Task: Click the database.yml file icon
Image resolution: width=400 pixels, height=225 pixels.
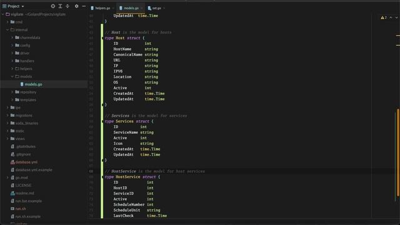Action: coord(12,162)
